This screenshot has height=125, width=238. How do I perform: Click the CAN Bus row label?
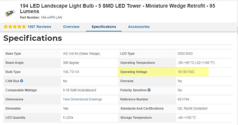click(12, 81)
